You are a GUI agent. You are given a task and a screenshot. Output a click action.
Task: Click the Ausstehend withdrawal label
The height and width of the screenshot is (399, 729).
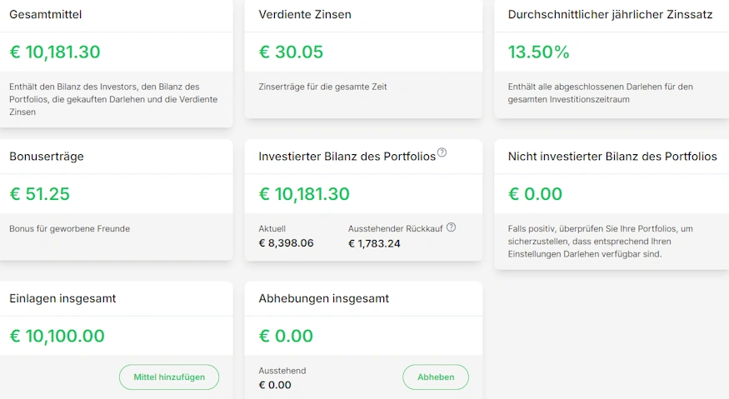[282, 371]
